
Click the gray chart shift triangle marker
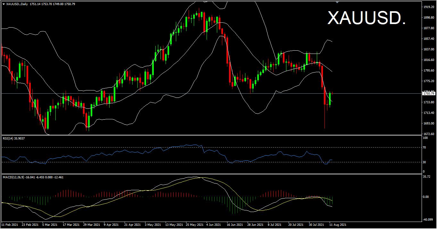click(337, 2)
